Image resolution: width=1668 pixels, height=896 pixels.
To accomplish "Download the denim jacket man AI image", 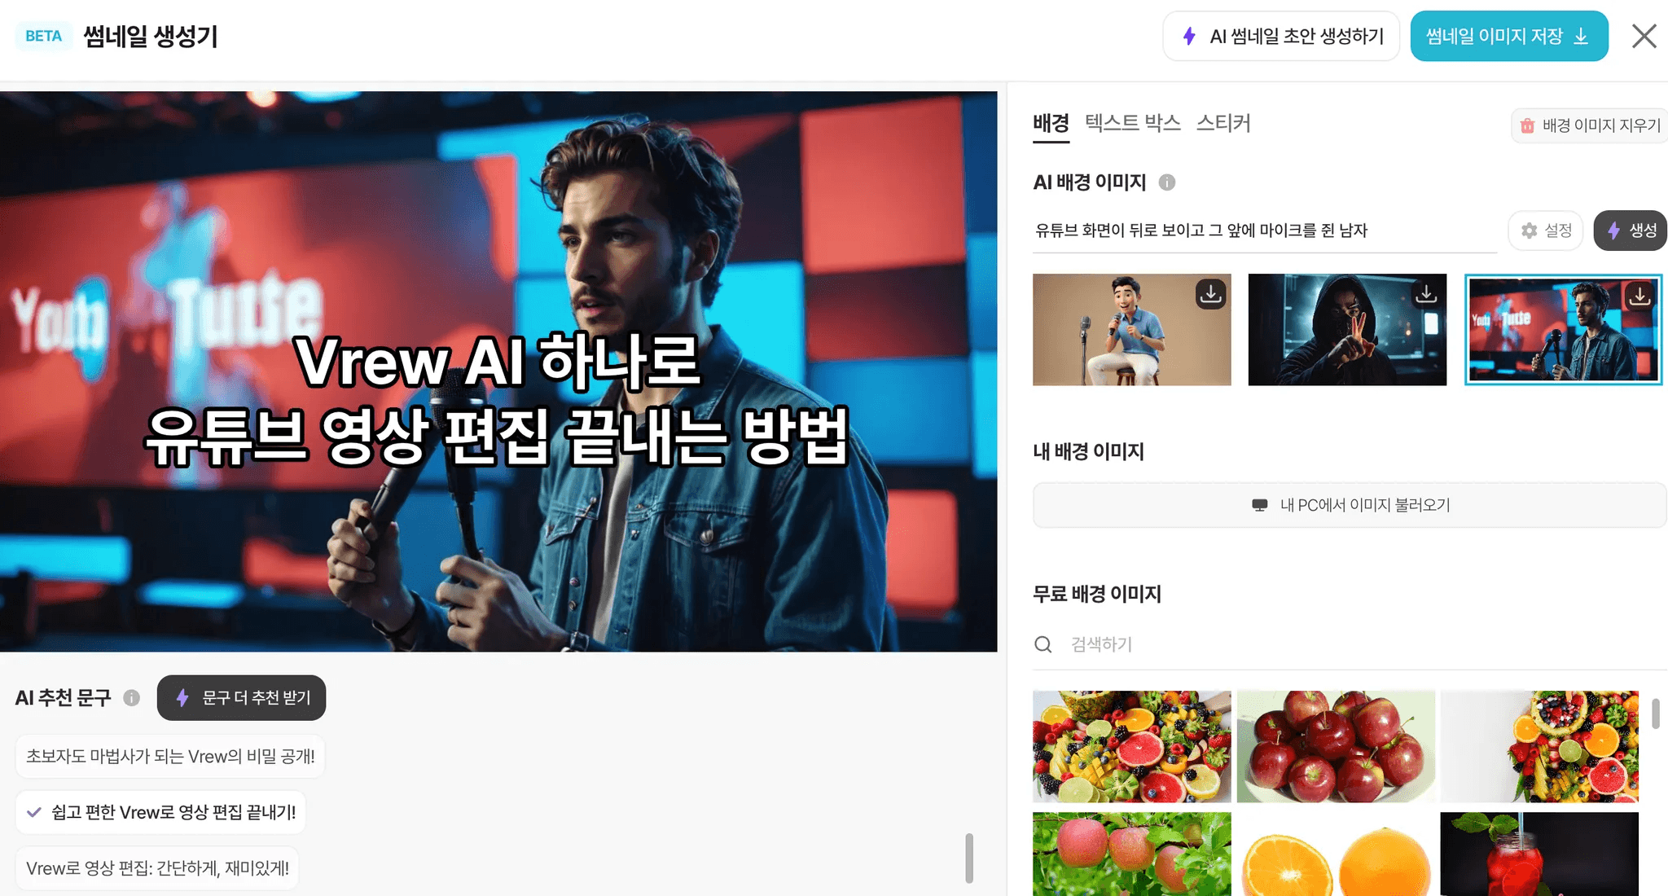I will (1639, 295).
